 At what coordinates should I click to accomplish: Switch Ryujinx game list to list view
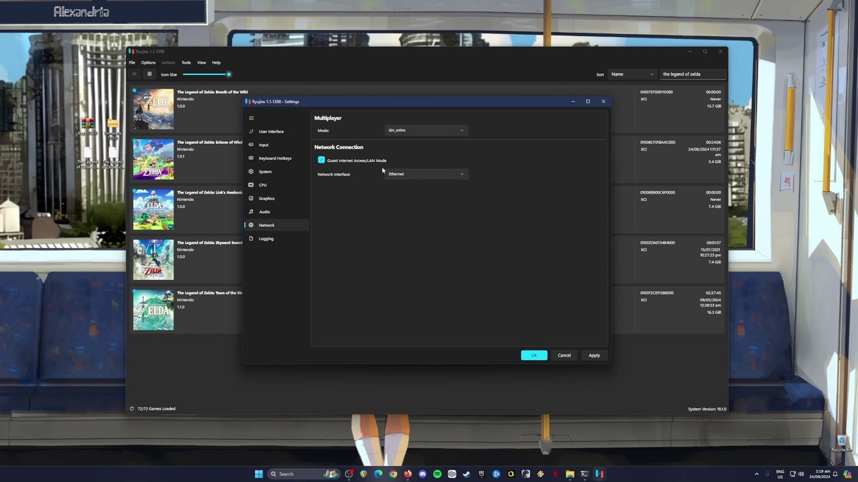click(134, 74)
